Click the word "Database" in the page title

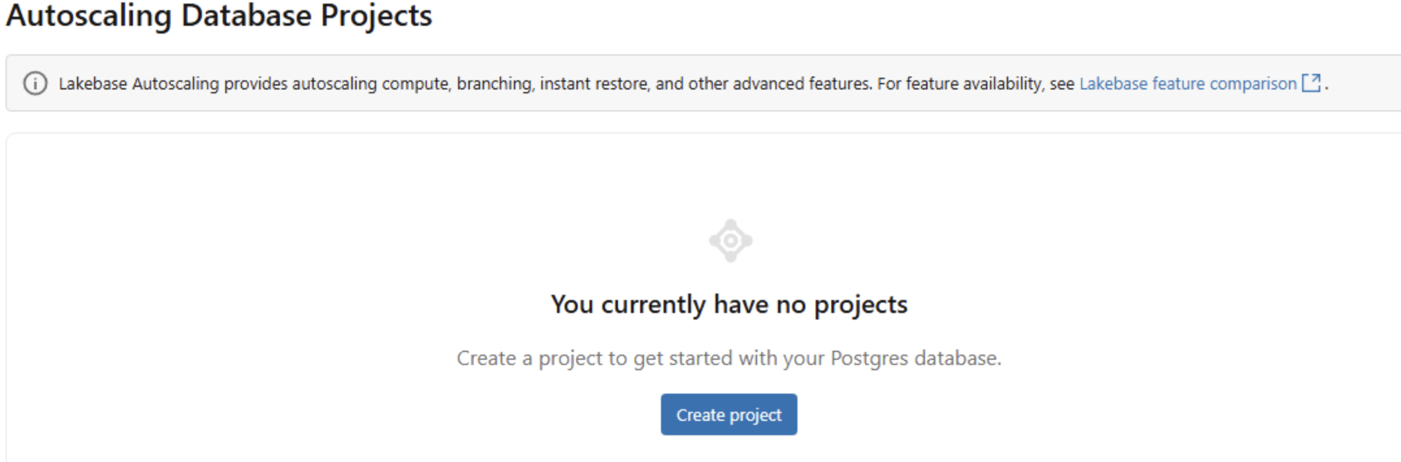point(246,15)
